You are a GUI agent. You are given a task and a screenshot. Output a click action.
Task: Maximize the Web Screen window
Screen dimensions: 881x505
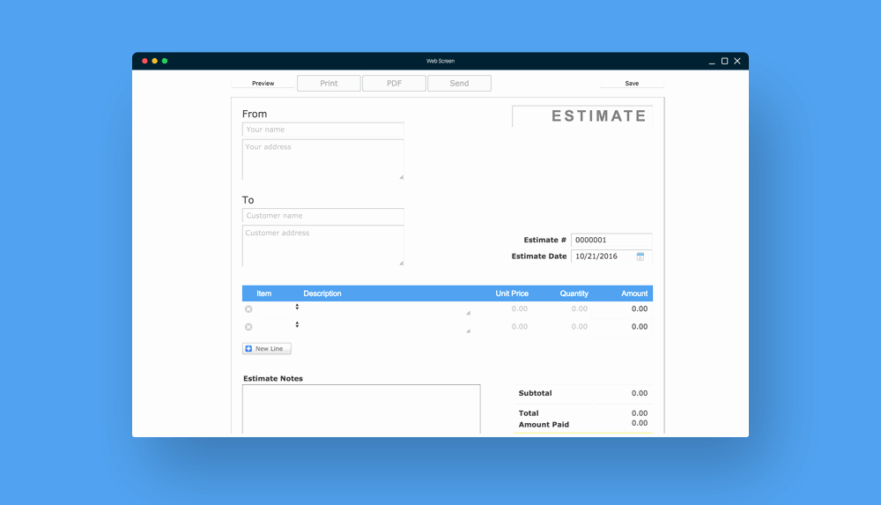pos(725,61)
